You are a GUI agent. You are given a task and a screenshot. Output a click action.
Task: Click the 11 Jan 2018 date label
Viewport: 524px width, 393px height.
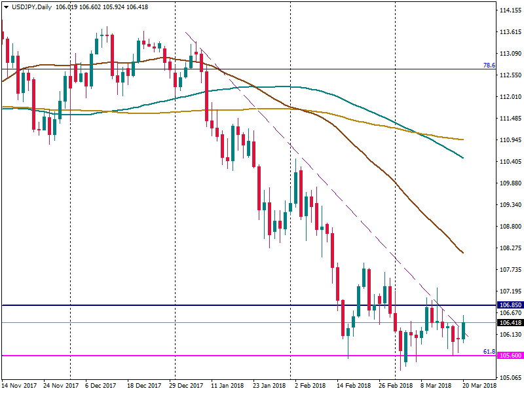[x=228, y=386]
